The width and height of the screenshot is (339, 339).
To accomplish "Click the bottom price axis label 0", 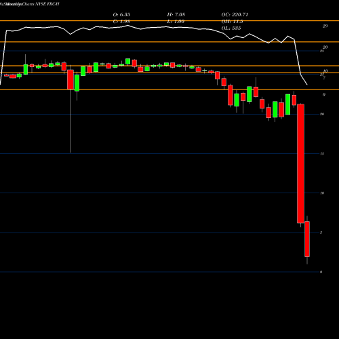I will click(321, 272).
